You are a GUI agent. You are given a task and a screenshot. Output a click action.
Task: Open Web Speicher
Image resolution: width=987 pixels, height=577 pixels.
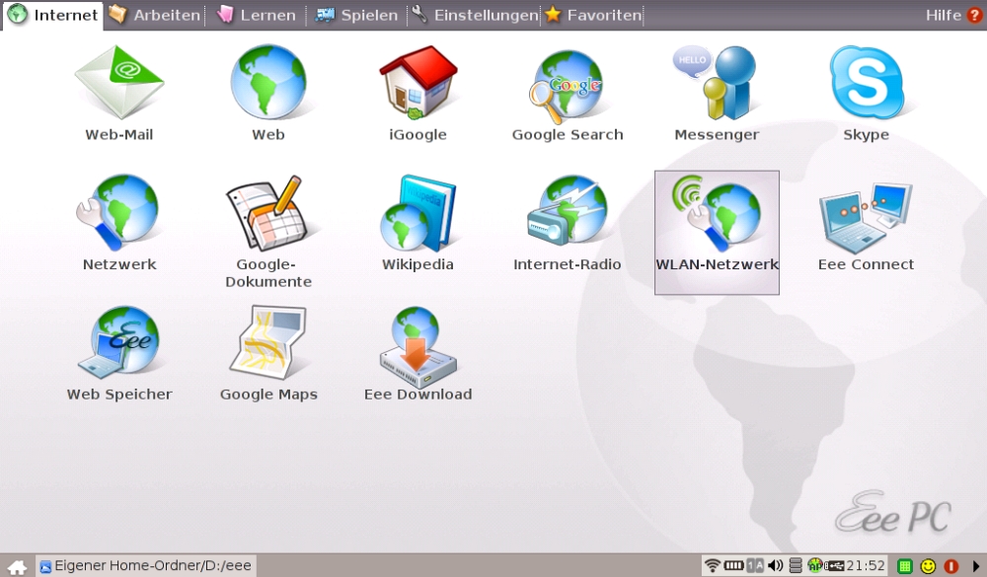(119, 342)
